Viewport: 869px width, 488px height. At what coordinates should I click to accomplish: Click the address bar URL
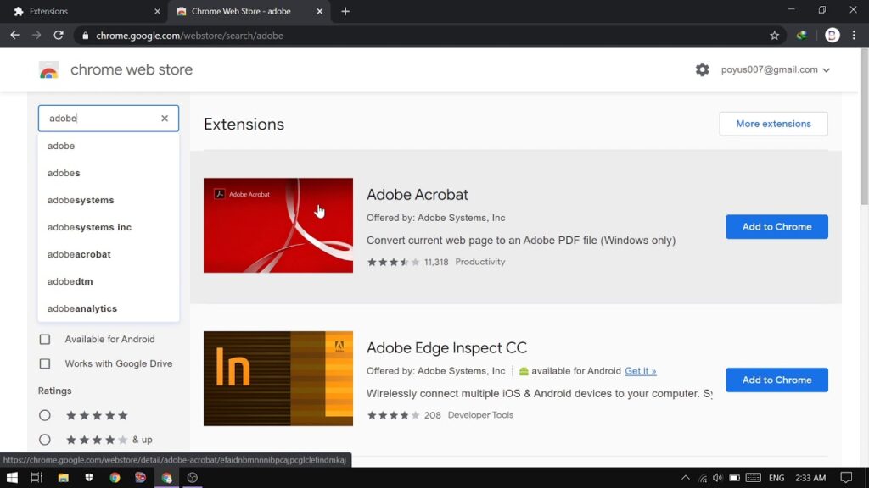click(189, 36)
